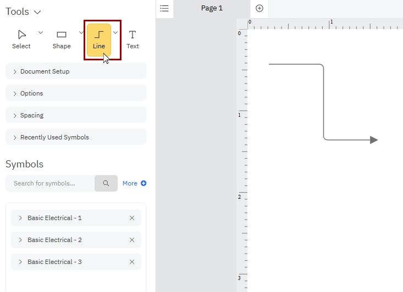The height and width of the screenshot is (292, 403).
Task: Switch to the Page 1 tab
Action: click(212, 8)
